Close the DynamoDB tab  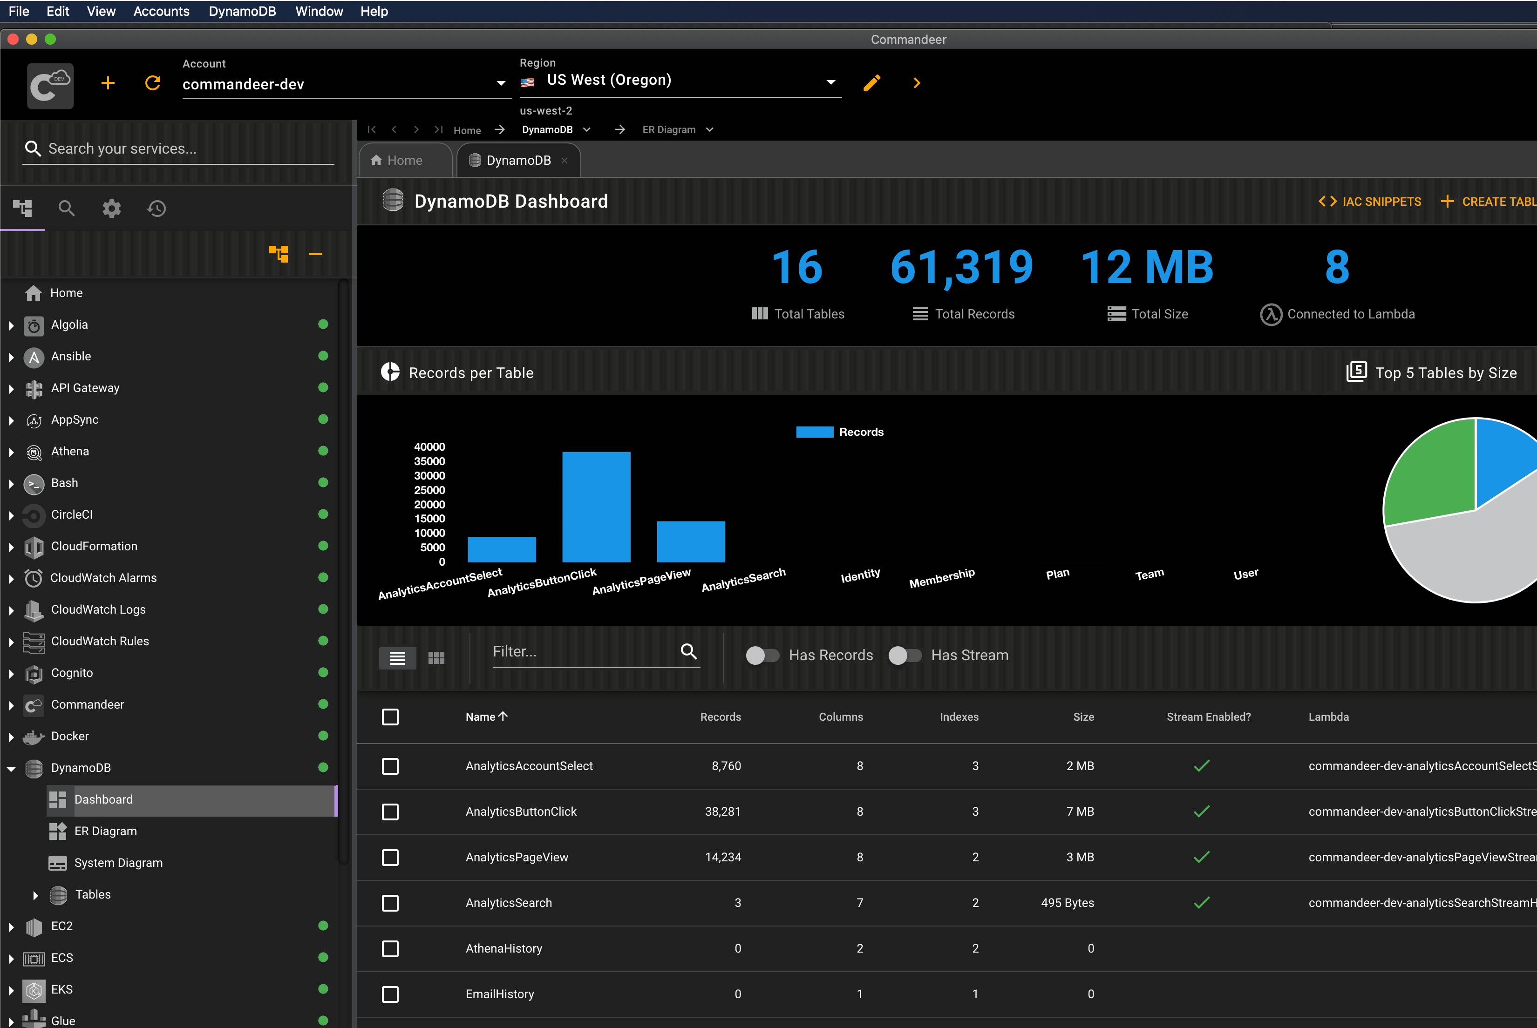564,161
